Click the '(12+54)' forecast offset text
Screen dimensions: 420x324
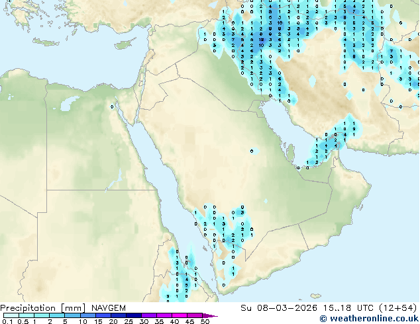pyautogui.click(x=398, y=308)
